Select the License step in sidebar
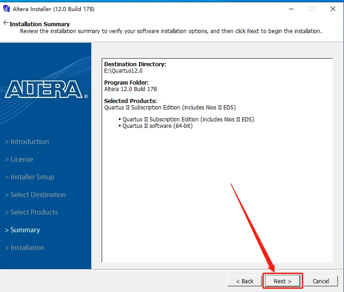Image resolution: width=344 pixels, height=292 pixels. pos(19,159)
